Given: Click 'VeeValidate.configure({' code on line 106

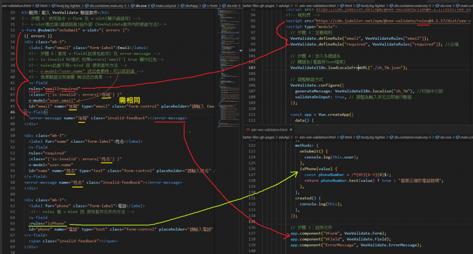Looking at the screenshot, I should (x=317, y=85).
